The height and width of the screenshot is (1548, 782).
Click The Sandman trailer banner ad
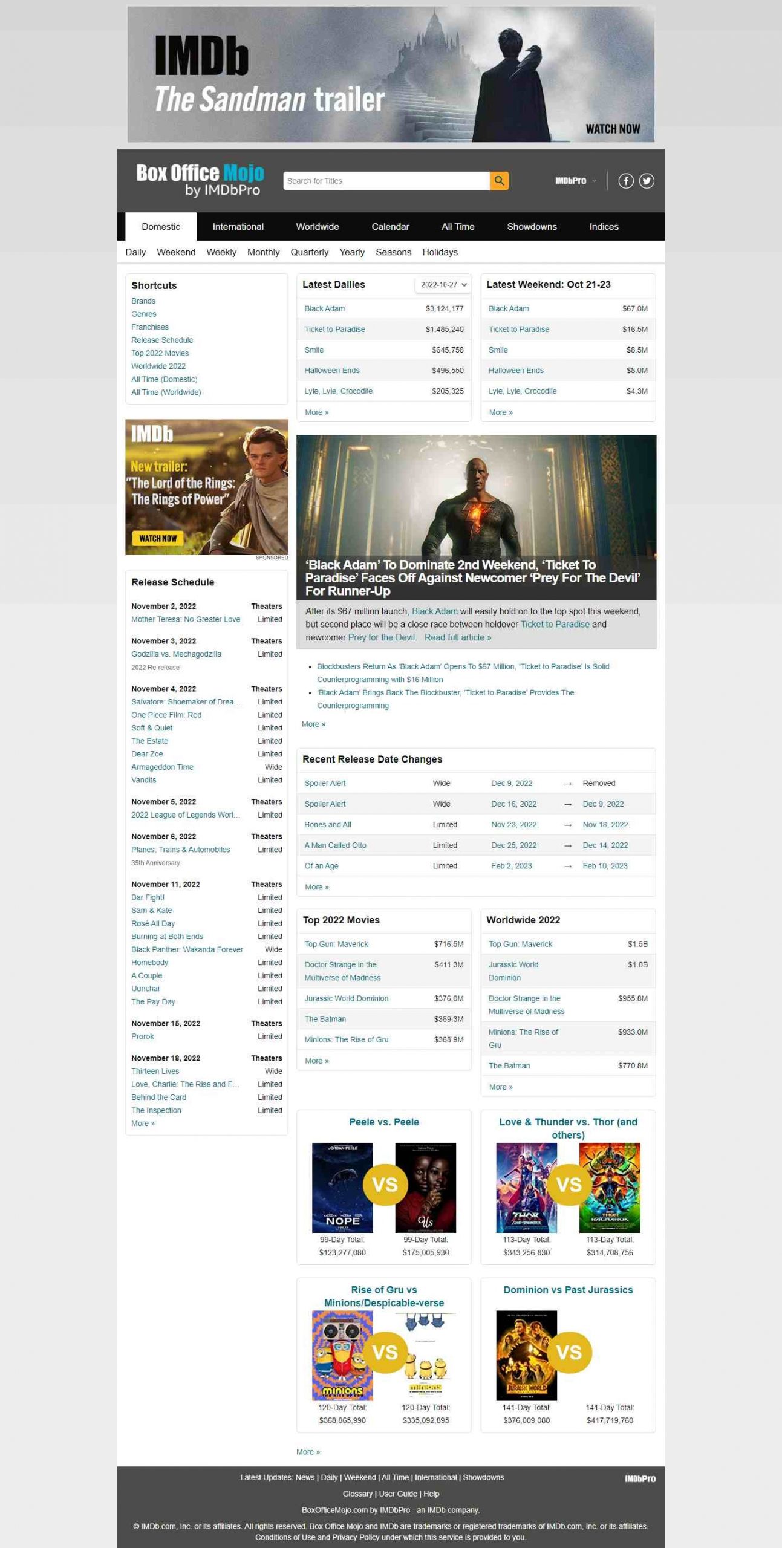tap(391, 74)
